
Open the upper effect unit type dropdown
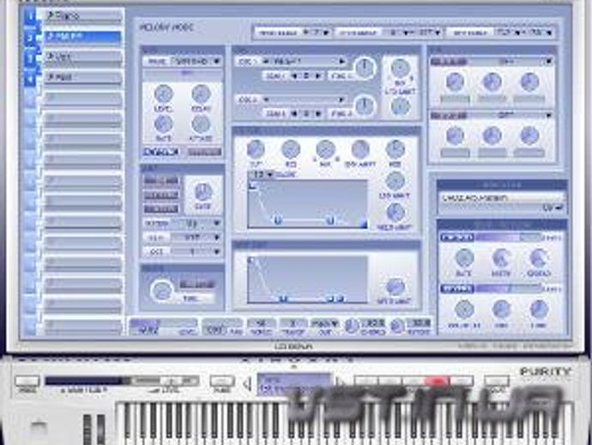[511, 61]
